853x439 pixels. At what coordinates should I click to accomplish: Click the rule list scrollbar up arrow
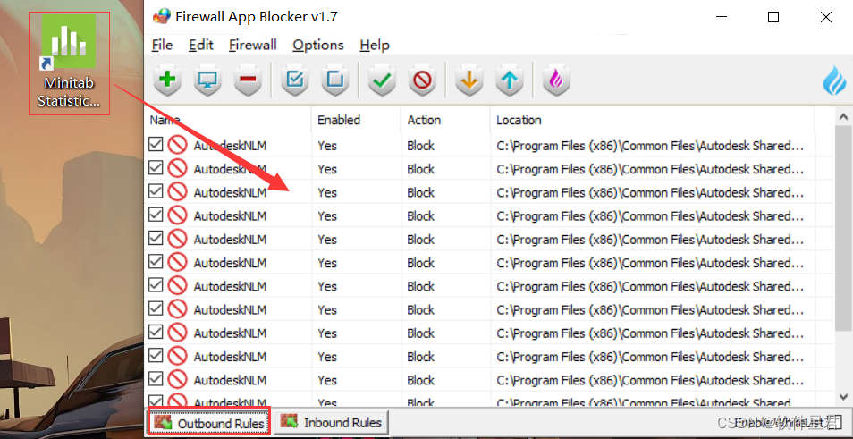[843, 116]
